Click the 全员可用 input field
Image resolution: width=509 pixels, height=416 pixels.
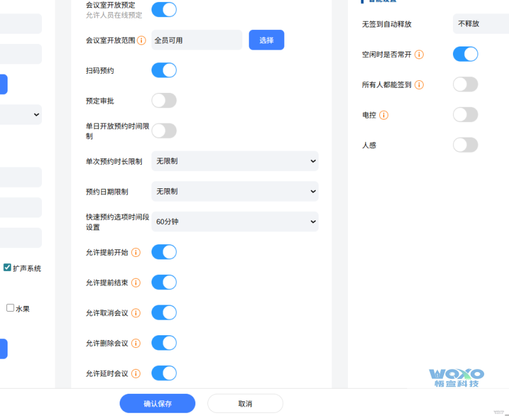(x=197, y=39)
